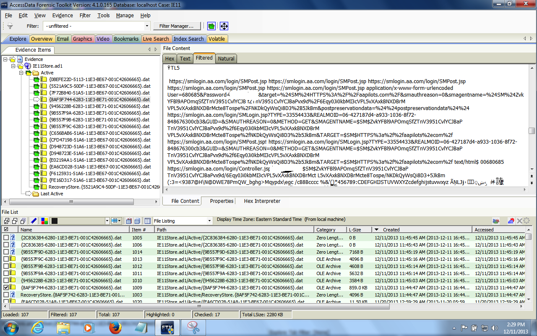
Task: Click the four-way arrows icon in toolbar
Action: point(224,26)
